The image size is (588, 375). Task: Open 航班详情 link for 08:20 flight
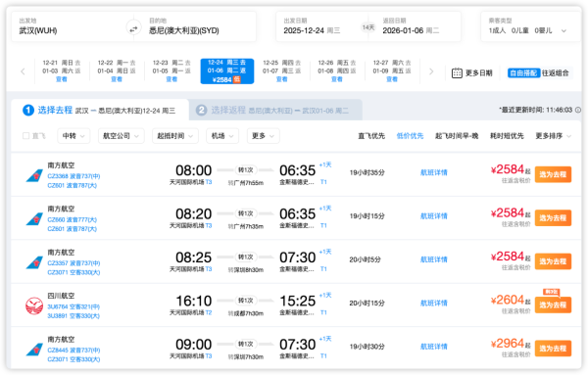pos(434,216)
